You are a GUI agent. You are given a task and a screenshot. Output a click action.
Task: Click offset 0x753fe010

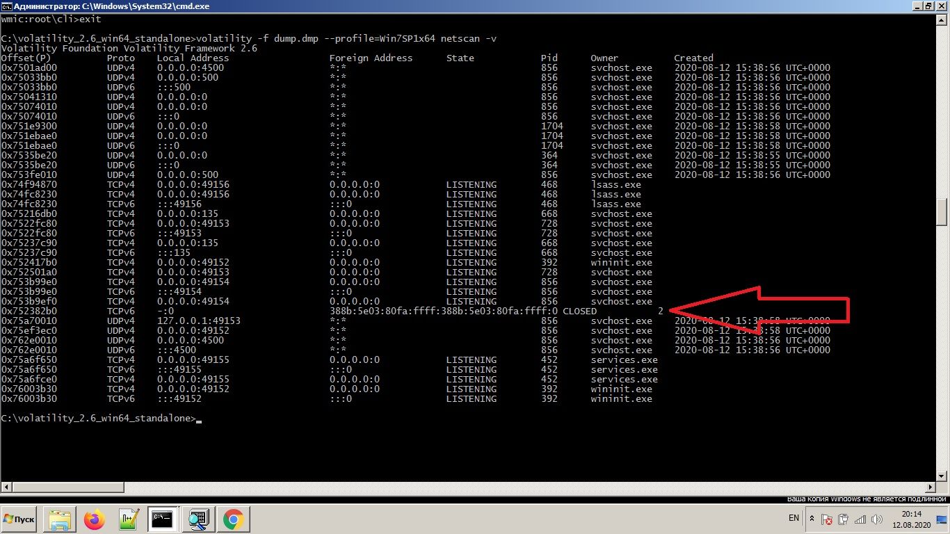[x=29, y=175]
